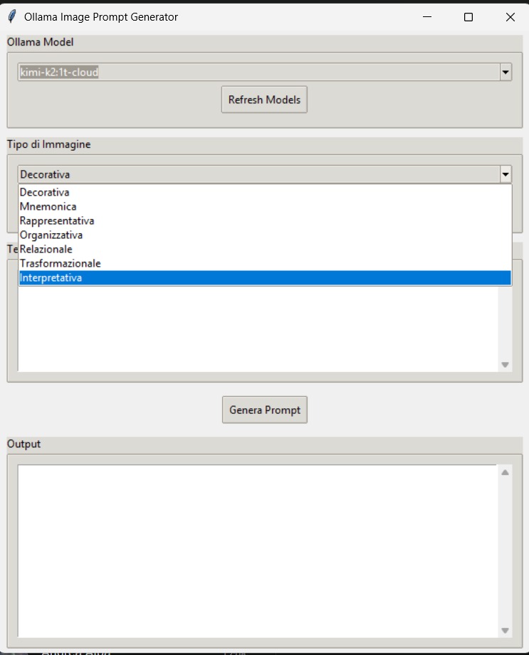Select the Mnemonica option
This screenshot has width=529, height=655.
[48, 207]
